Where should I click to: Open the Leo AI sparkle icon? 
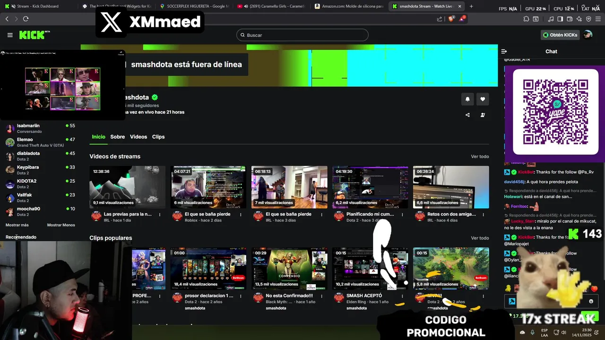tap(579, 19)
